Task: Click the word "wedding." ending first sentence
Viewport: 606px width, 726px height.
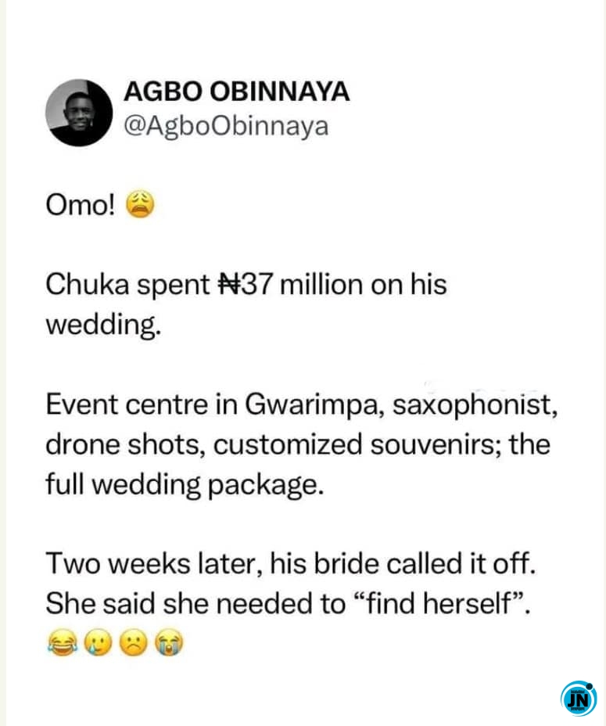Action: (103, 323)
